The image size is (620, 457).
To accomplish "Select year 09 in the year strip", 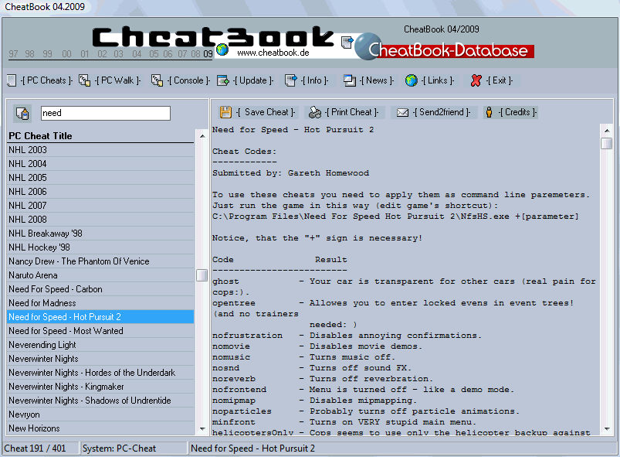I will [208, 54].
